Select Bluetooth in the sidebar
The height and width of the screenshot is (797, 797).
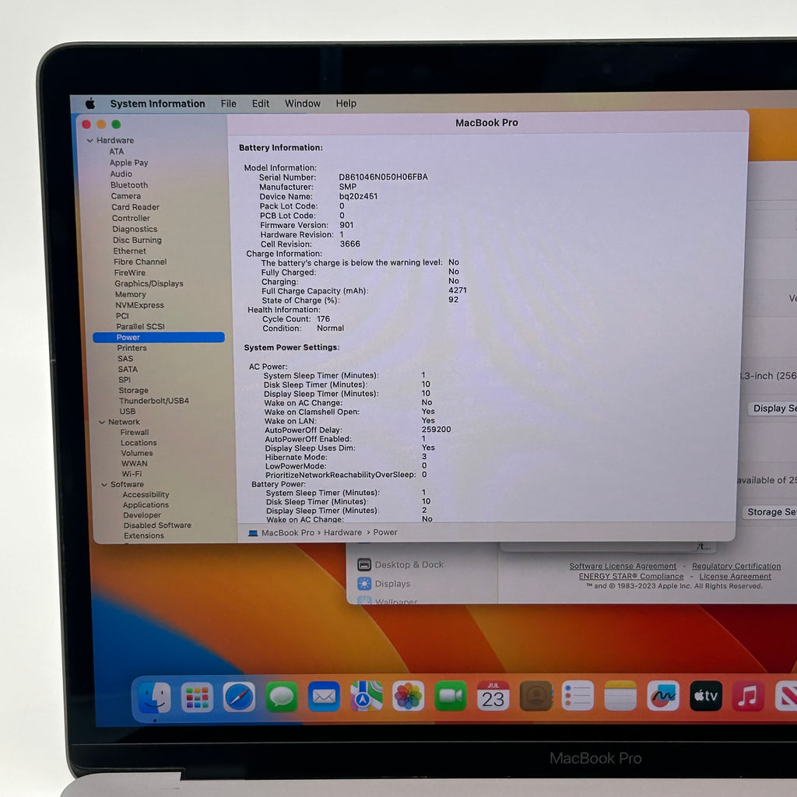pos(129,185)
